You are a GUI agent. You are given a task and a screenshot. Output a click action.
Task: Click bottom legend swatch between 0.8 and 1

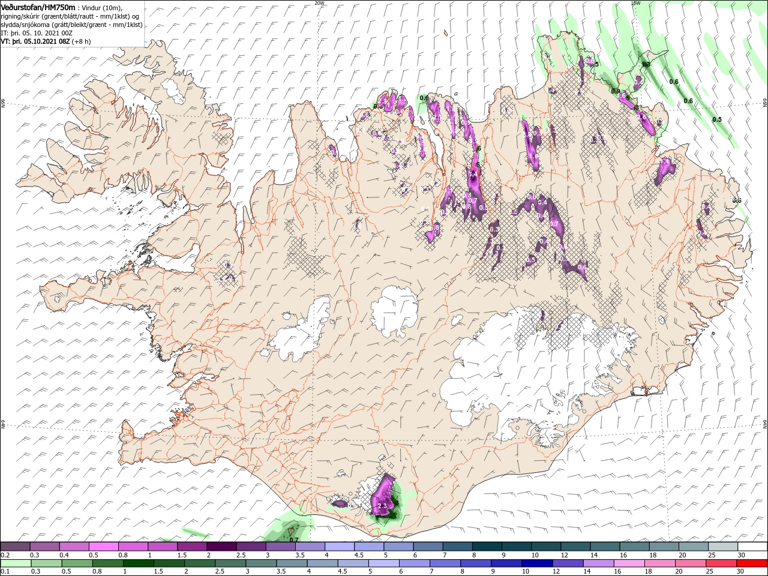click(107, 563)
